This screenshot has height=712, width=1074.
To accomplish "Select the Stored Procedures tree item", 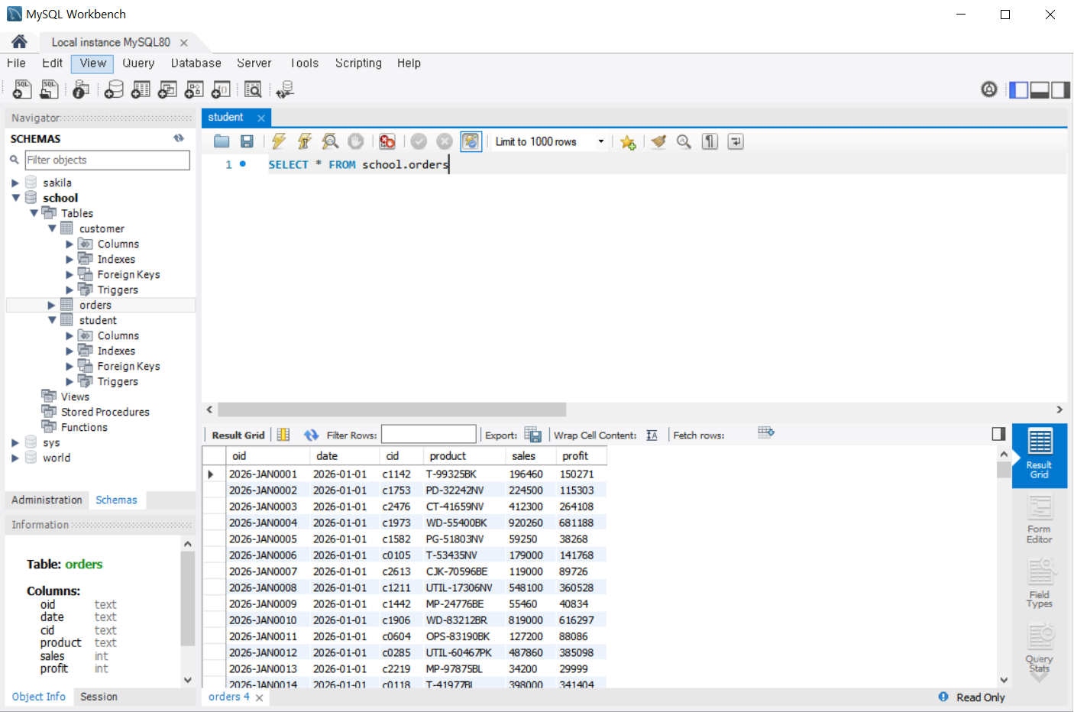I will [x=105, y=412].
